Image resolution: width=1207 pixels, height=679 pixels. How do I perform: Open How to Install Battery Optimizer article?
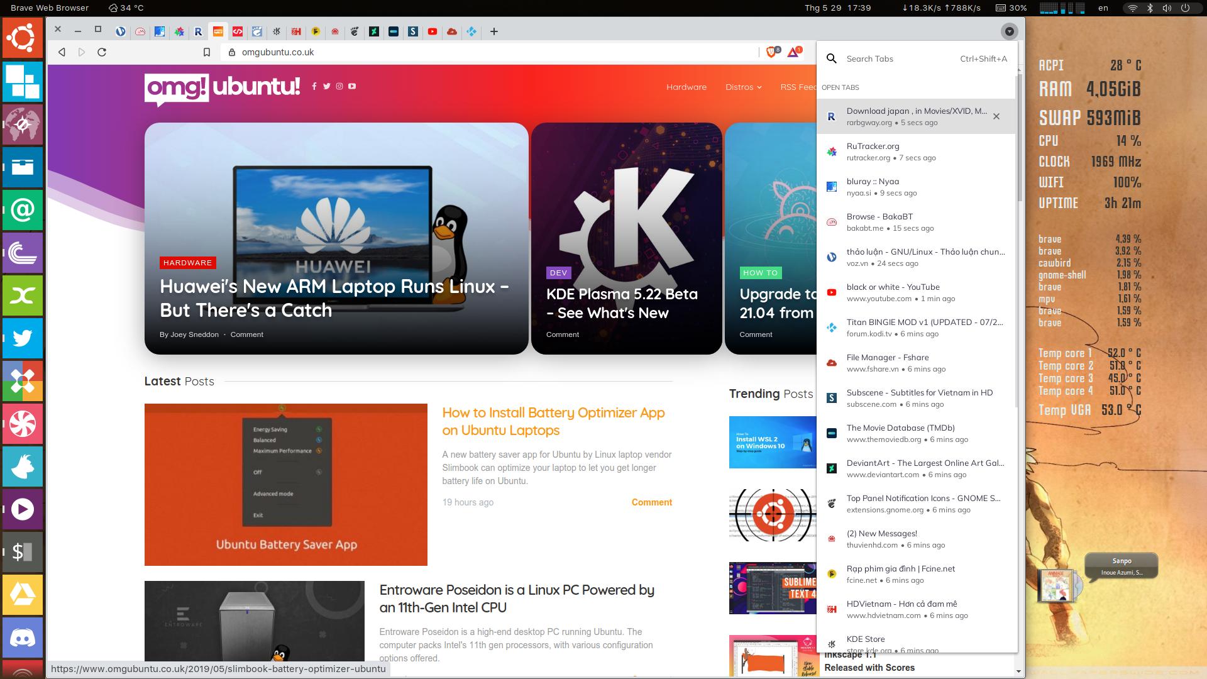[x=553, y=421]
